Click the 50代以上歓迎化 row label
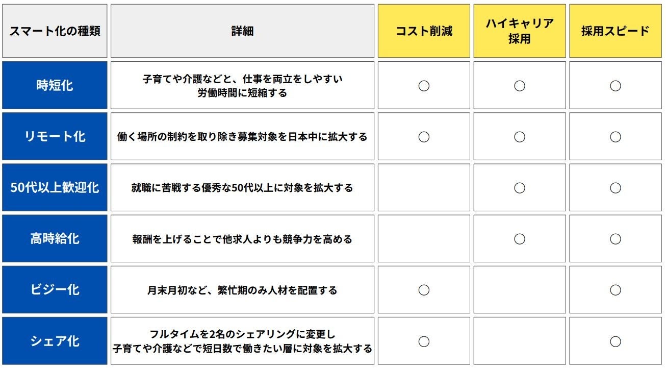This screenshot has height=368, width=666. pos(55,187)
